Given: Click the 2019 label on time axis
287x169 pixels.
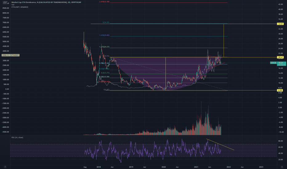Looking at the screenshot, I should click(x=131, y=167).
